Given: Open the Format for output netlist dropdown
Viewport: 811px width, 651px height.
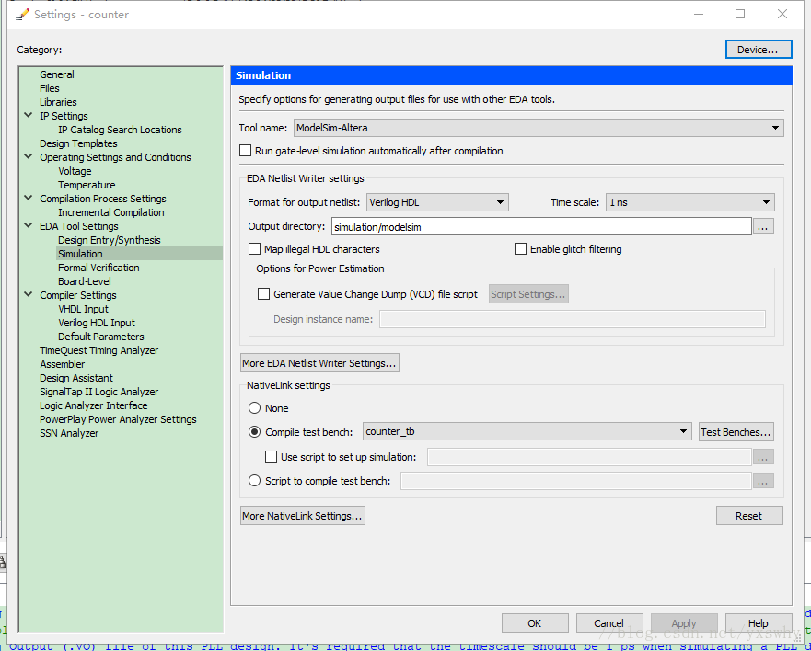Looking at the screenshot, I should point(437,202).
